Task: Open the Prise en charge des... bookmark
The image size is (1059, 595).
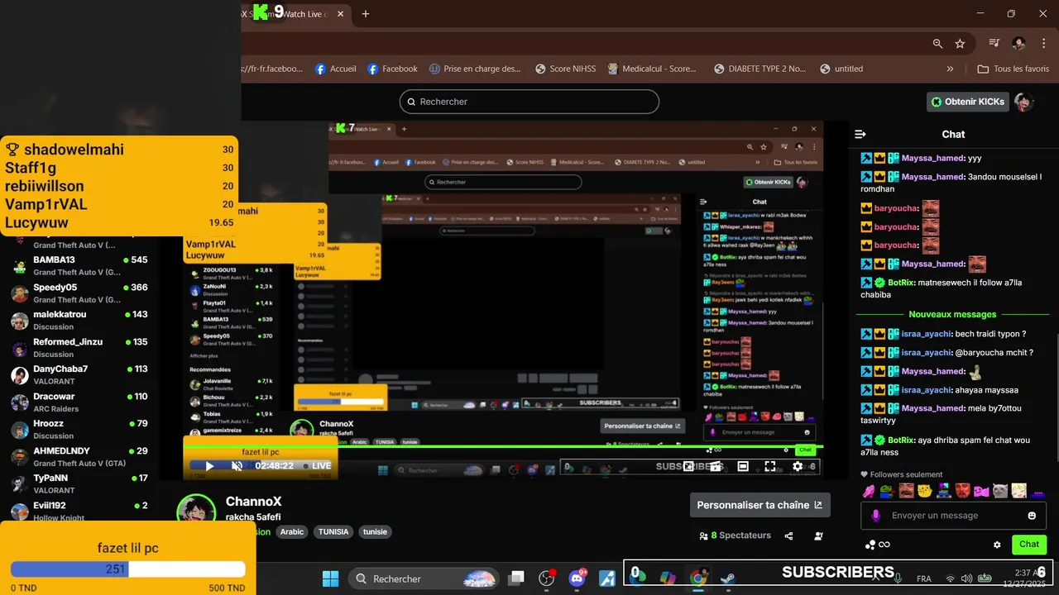Action: [x=474, y=69]
